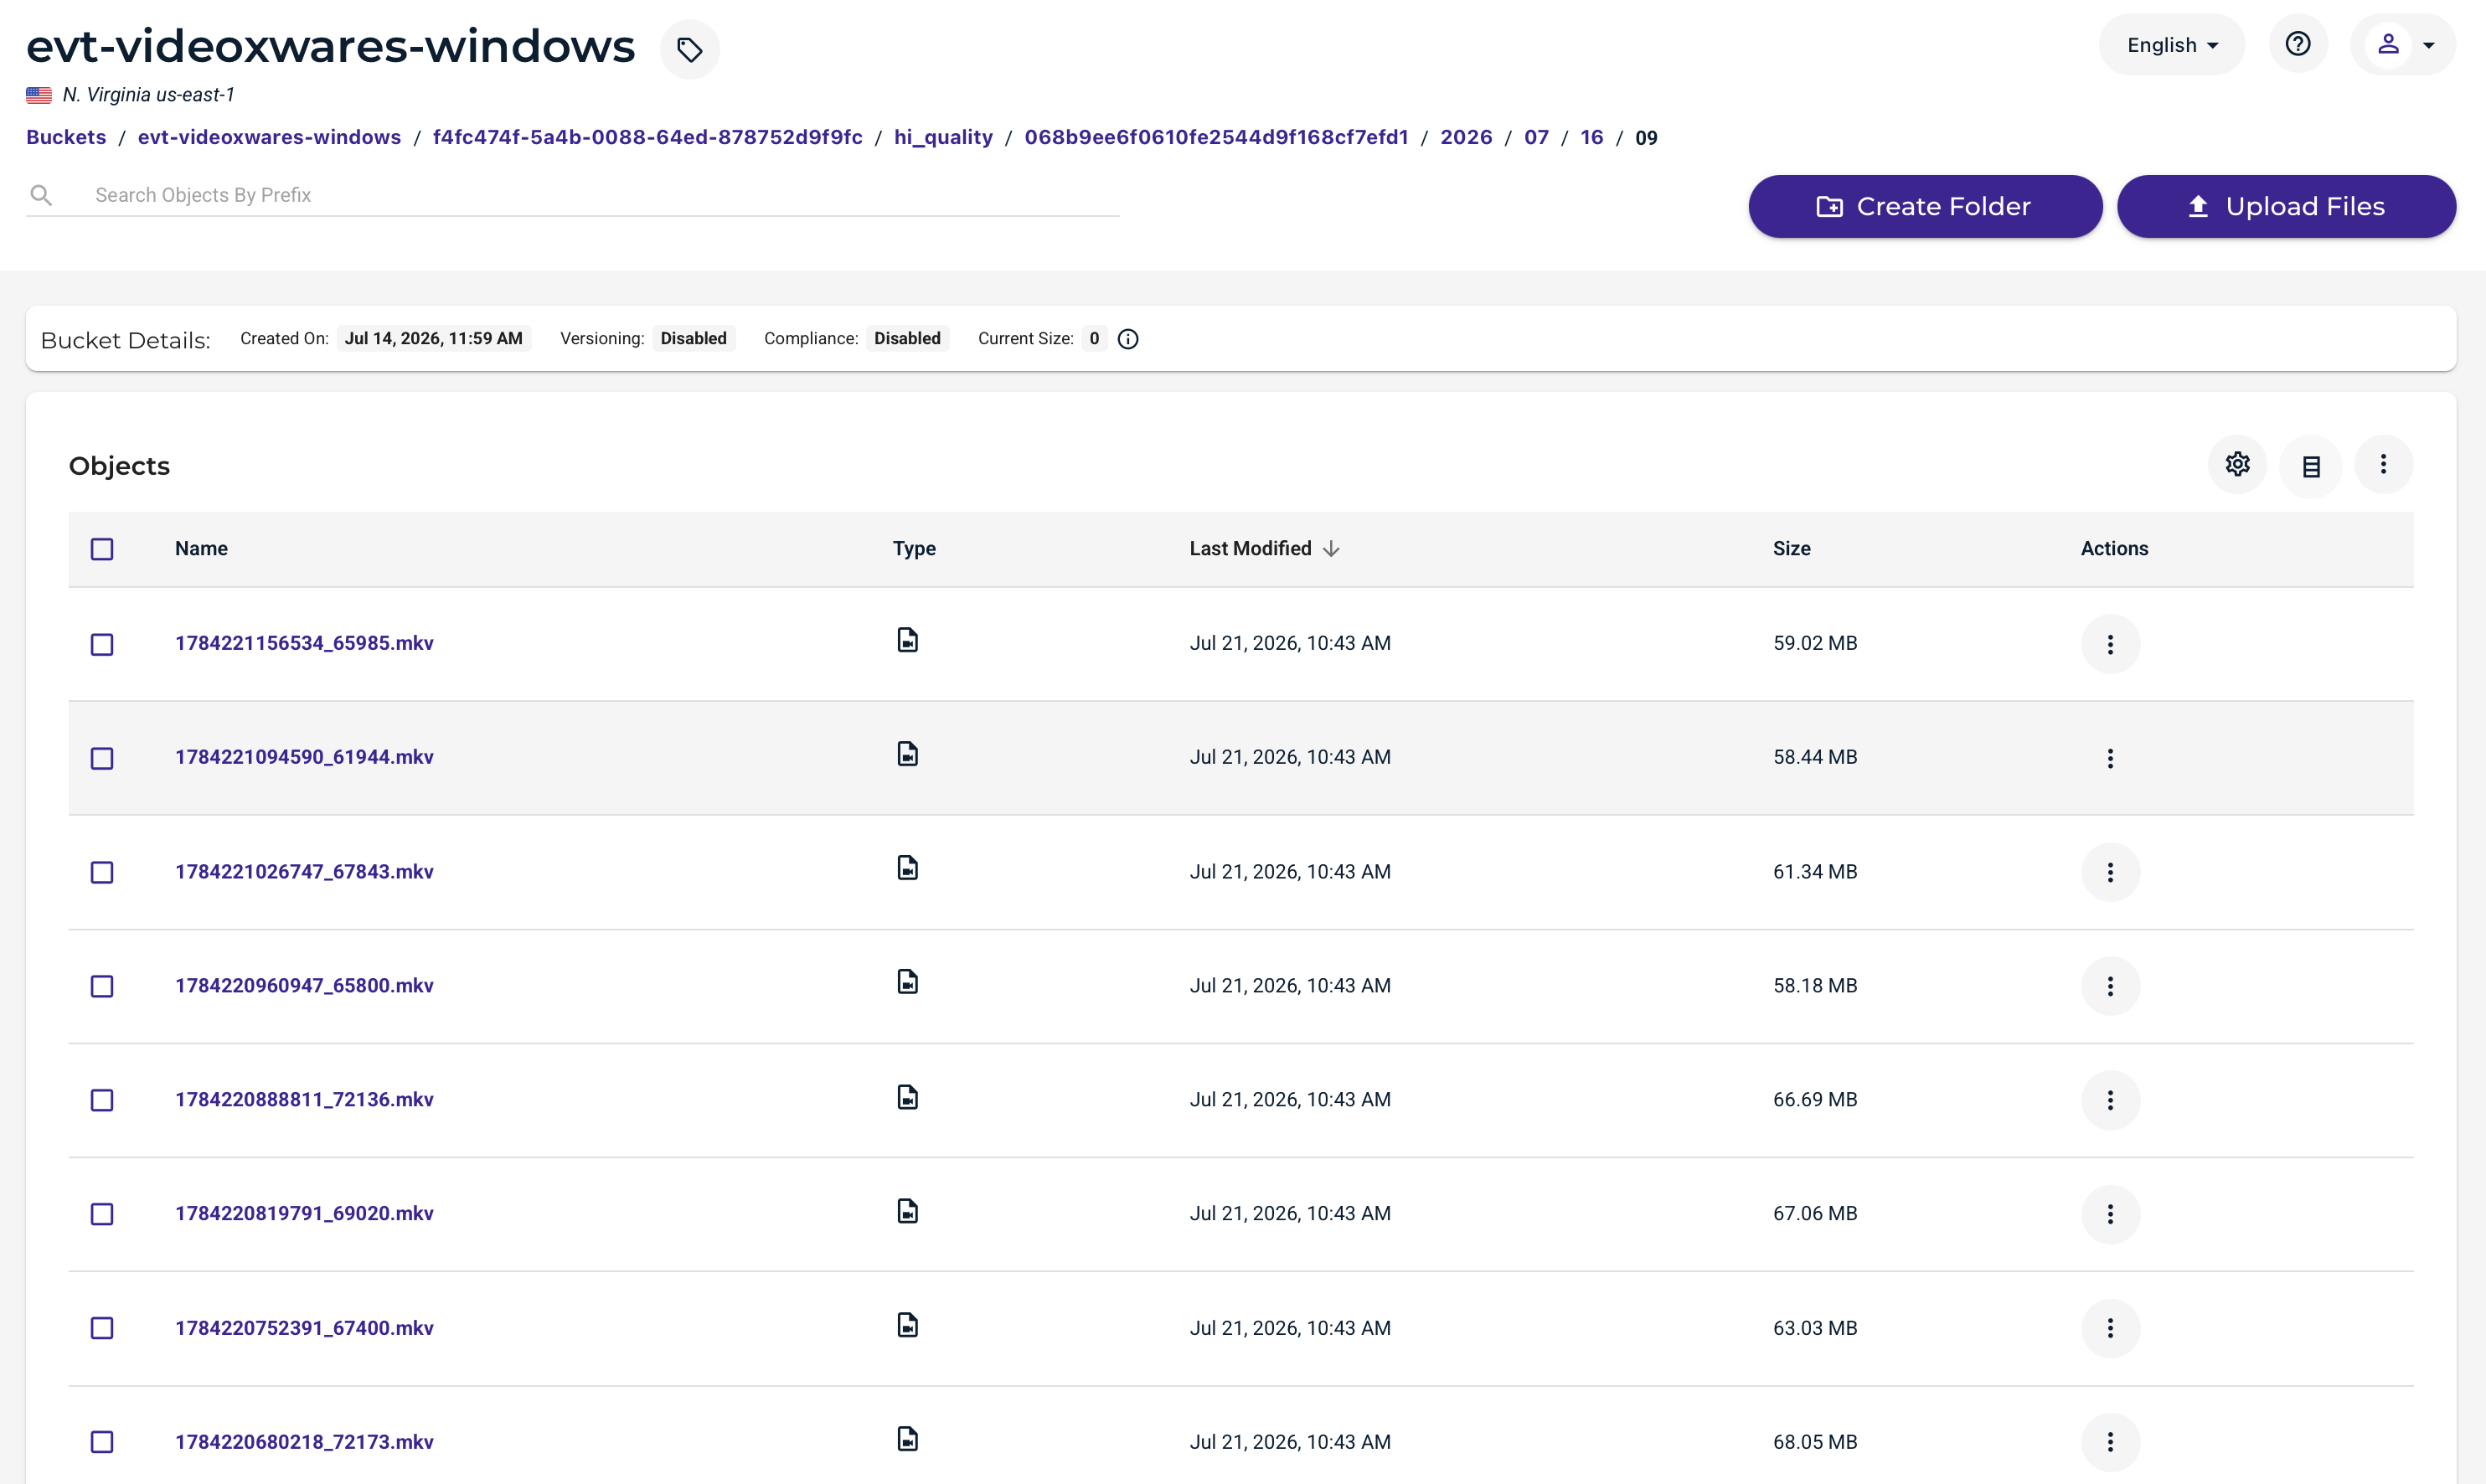
Task: Navigate to f4fc474f-5a4b-0088-64ed-878752d9f9fc breadcrumb
Action: pyautogui.click(x=647, y=137)
